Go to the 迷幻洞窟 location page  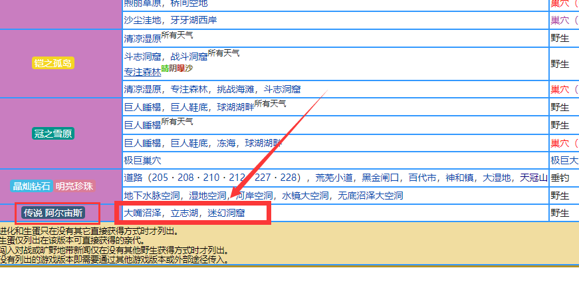pos(226,213)
